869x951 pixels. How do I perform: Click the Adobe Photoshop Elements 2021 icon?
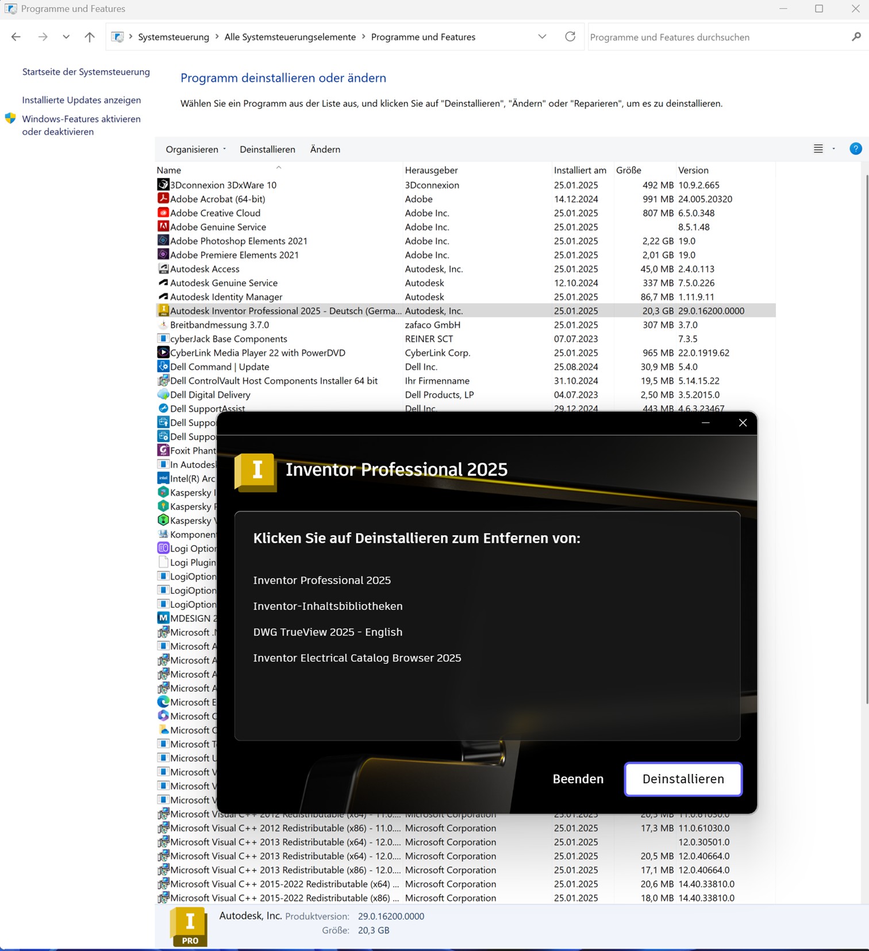[163, 240]
